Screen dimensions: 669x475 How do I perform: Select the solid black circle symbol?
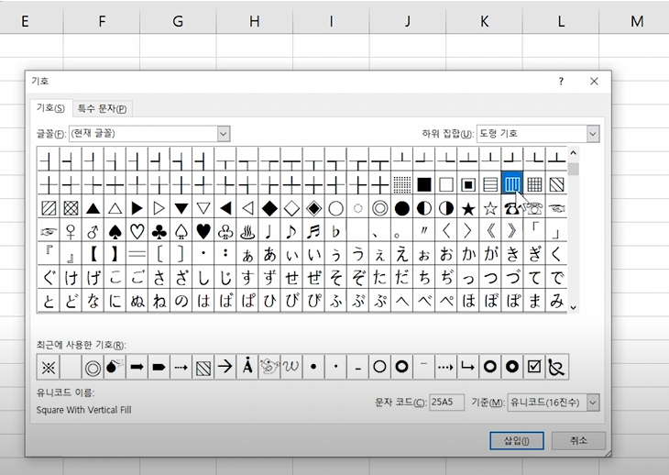click(x=402, y=209)
